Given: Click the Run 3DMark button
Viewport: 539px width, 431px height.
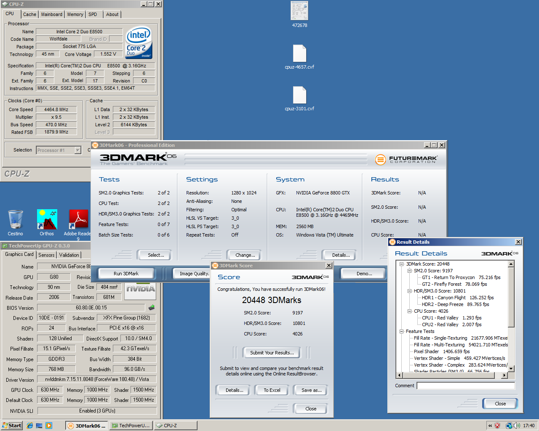Looking at the screenshot, I should point(126,274).
